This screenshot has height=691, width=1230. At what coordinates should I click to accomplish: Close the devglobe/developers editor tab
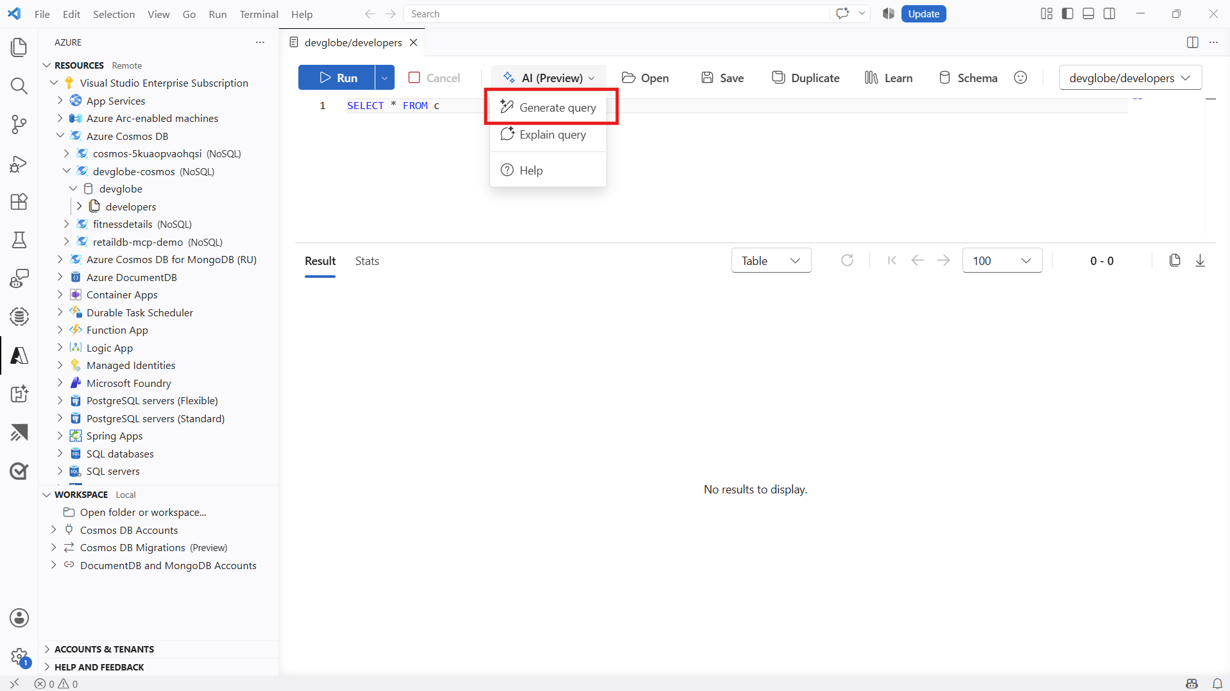click(414, 42)
